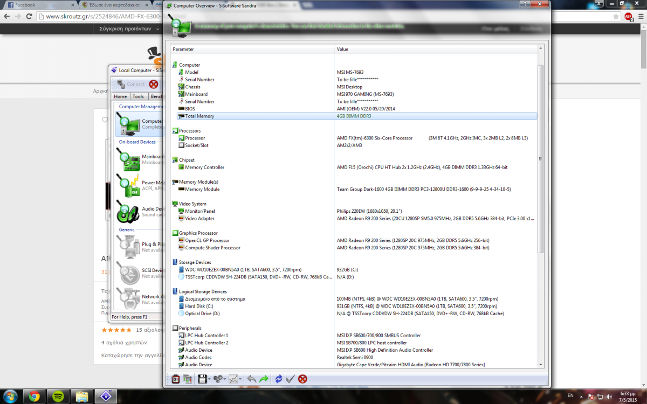Click the AdBlock Plus extension icon in Chrome
647x404 pixels.
pos(628,17)
